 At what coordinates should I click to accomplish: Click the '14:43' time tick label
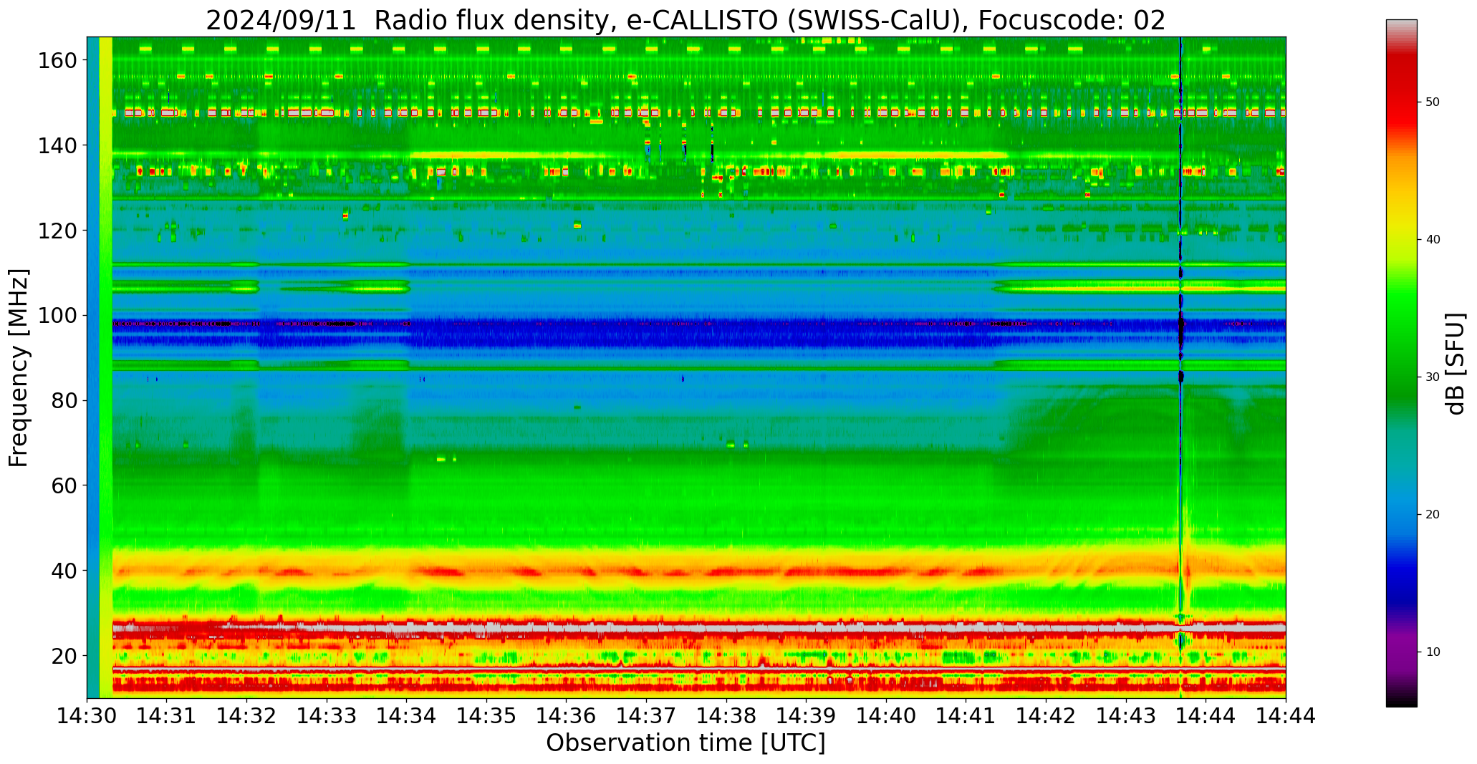(x=1125, y=715)
